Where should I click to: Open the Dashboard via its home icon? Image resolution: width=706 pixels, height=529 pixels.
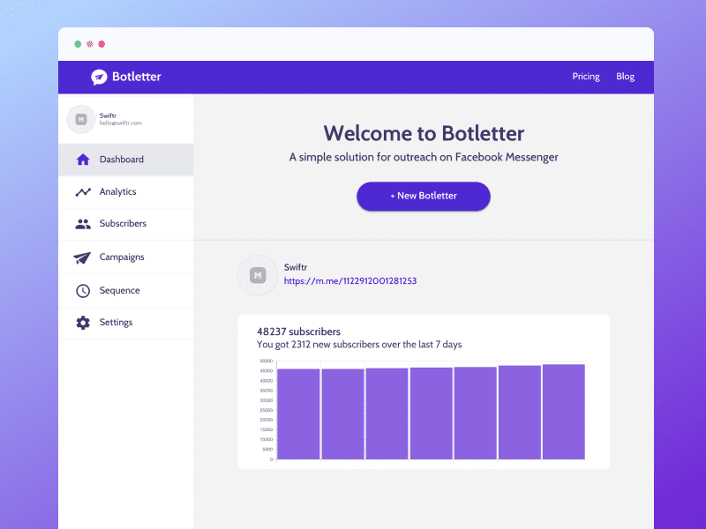tap(83, 160)
